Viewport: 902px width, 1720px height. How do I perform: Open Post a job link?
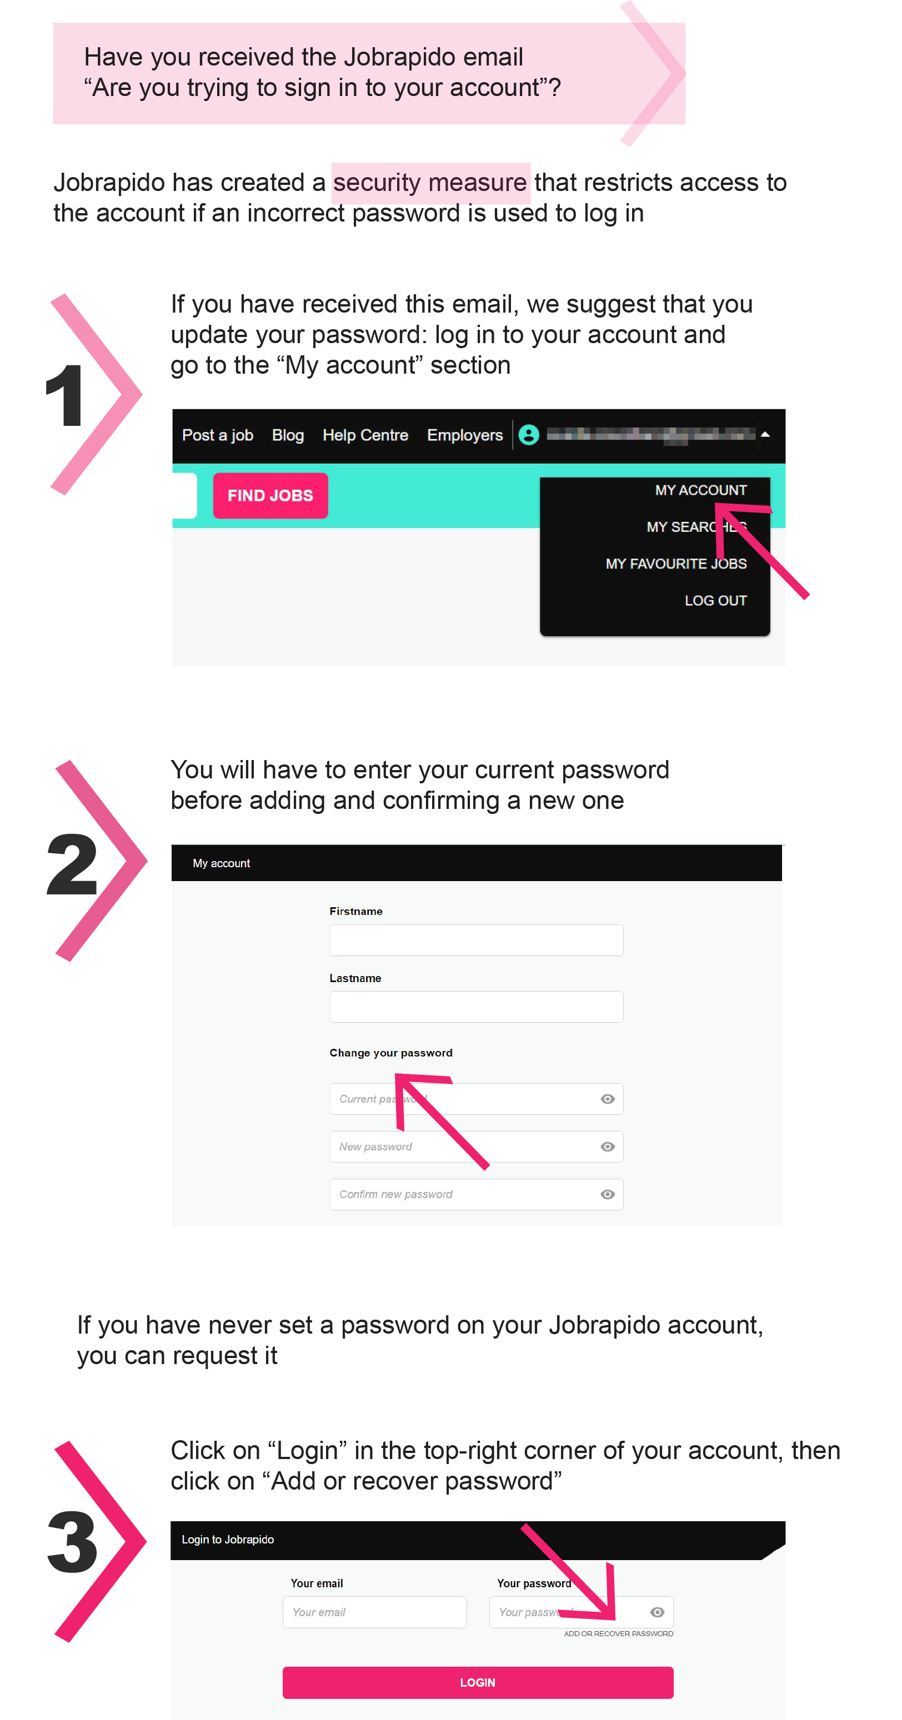coord(217,435)
